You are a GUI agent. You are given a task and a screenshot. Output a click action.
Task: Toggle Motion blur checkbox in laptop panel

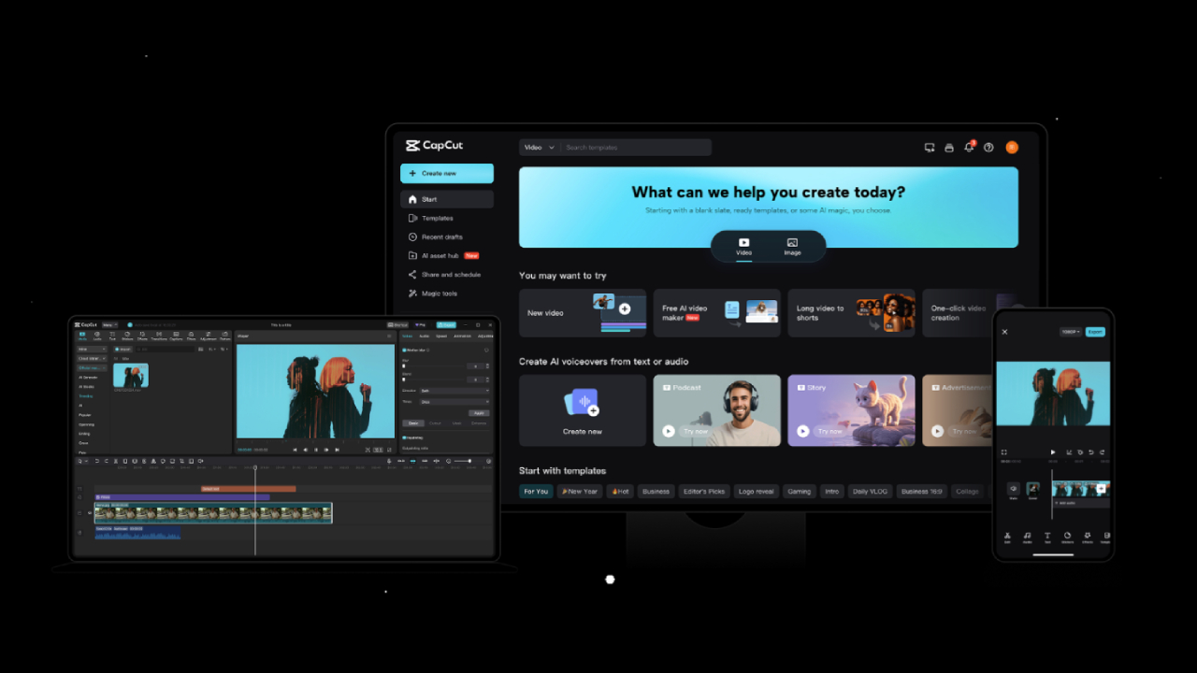click(x=404, y=350)
